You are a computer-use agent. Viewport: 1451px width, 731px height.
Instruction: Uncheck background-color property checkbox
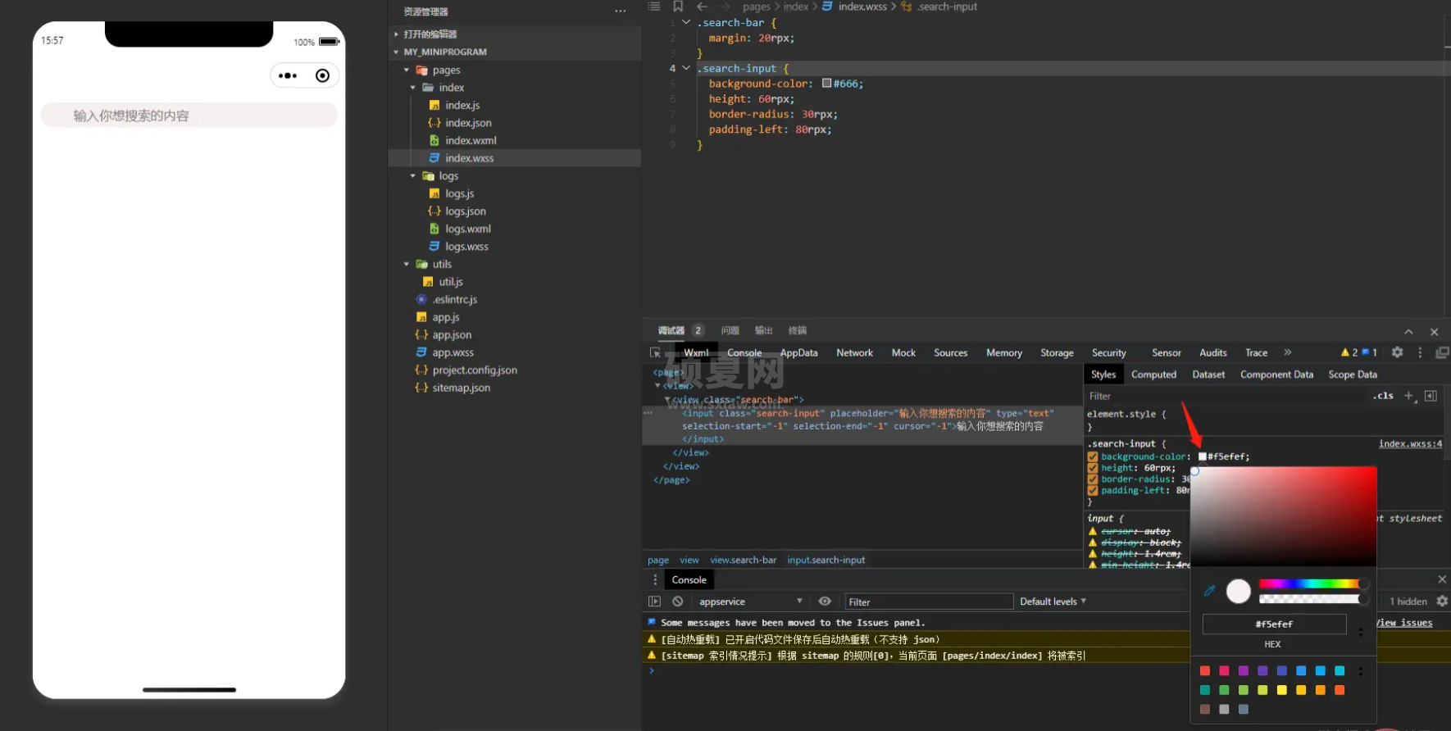click(1093, 456)
